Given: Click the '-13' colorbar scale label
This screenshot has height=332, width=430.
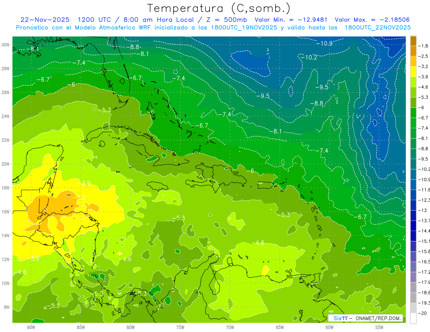Looking at the screenshot, I should tap(422, 210).
